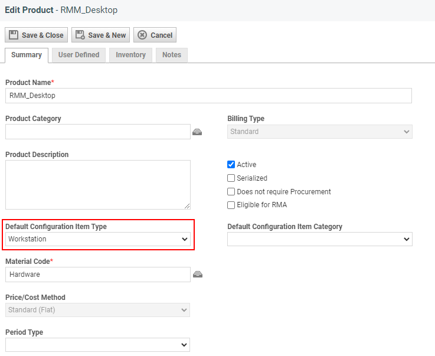
Task: Click the Serialized label text
Action: pyautogui.click(x=252, y=178)
